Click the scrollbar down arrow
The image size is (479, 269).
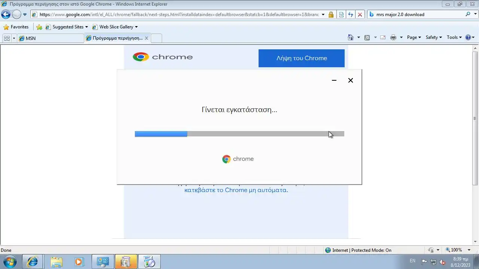tap(475, 242)
